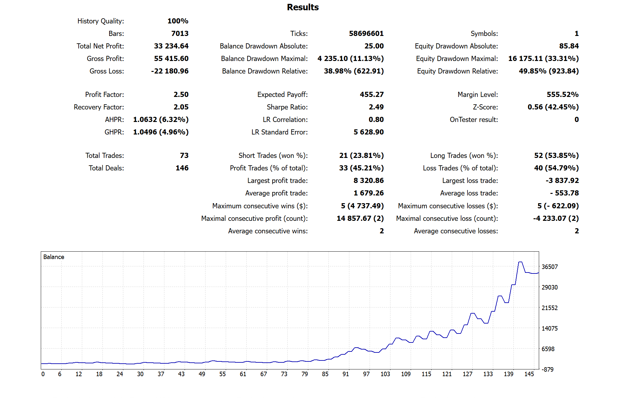Click the Balance chart label

click(x=54, y=257)
